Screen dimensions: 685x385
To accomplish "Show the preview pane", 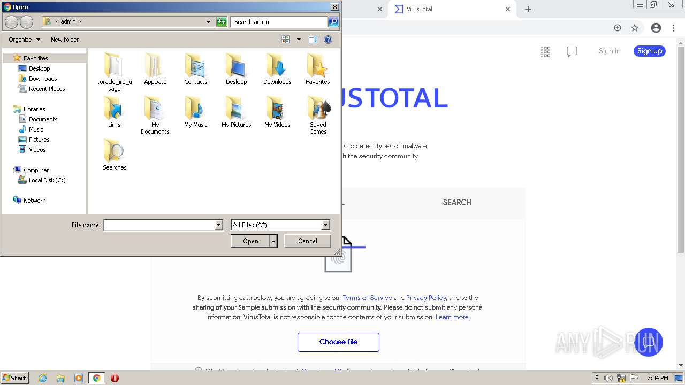I will tap(313, 40).
